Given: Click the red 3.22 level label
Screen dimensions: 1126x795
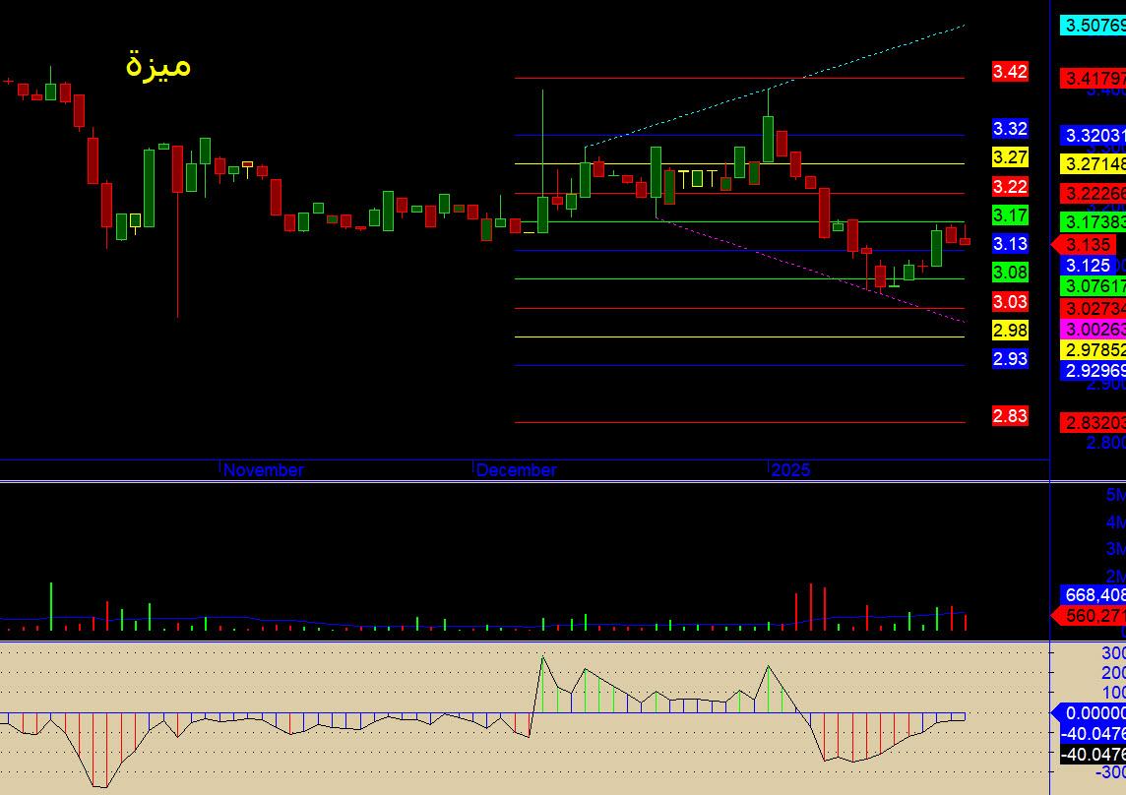Looking at the screenshot, I should [1010, 187].
